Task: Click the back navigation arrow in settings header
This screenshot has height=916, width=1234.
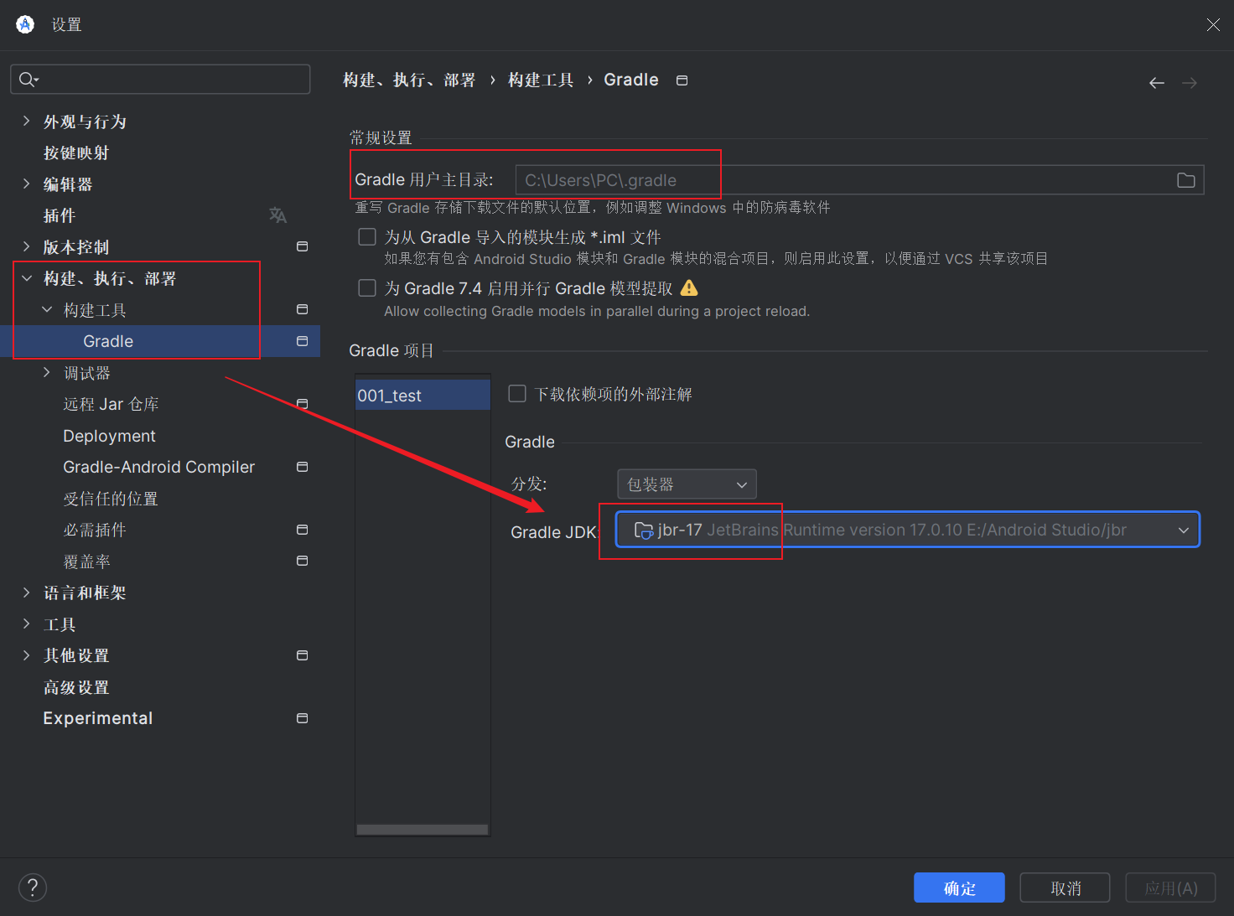Action: pos(1157,82)
